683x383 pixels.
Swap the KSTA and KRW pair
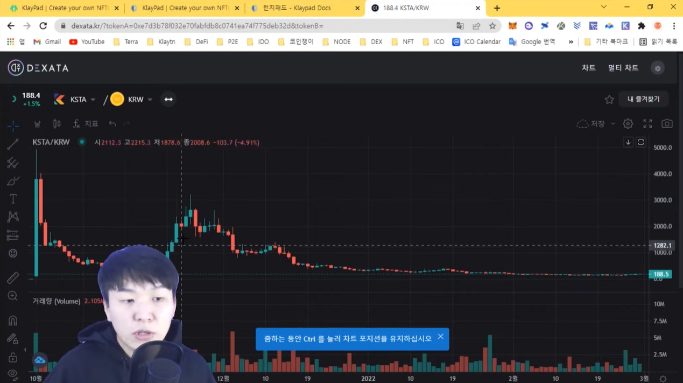pyautogui.click(x=168, y=99)
